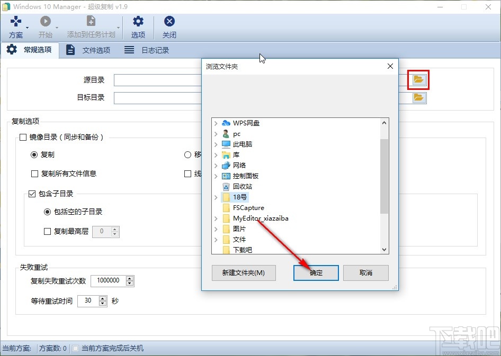Image resolution: width=501 pixels, height=356 pixels.
Task: Expand the 18号 folder node
Action: click(215, 197)
